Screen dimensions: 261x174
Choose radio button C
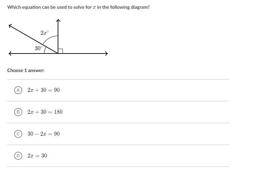pos(18,134)
